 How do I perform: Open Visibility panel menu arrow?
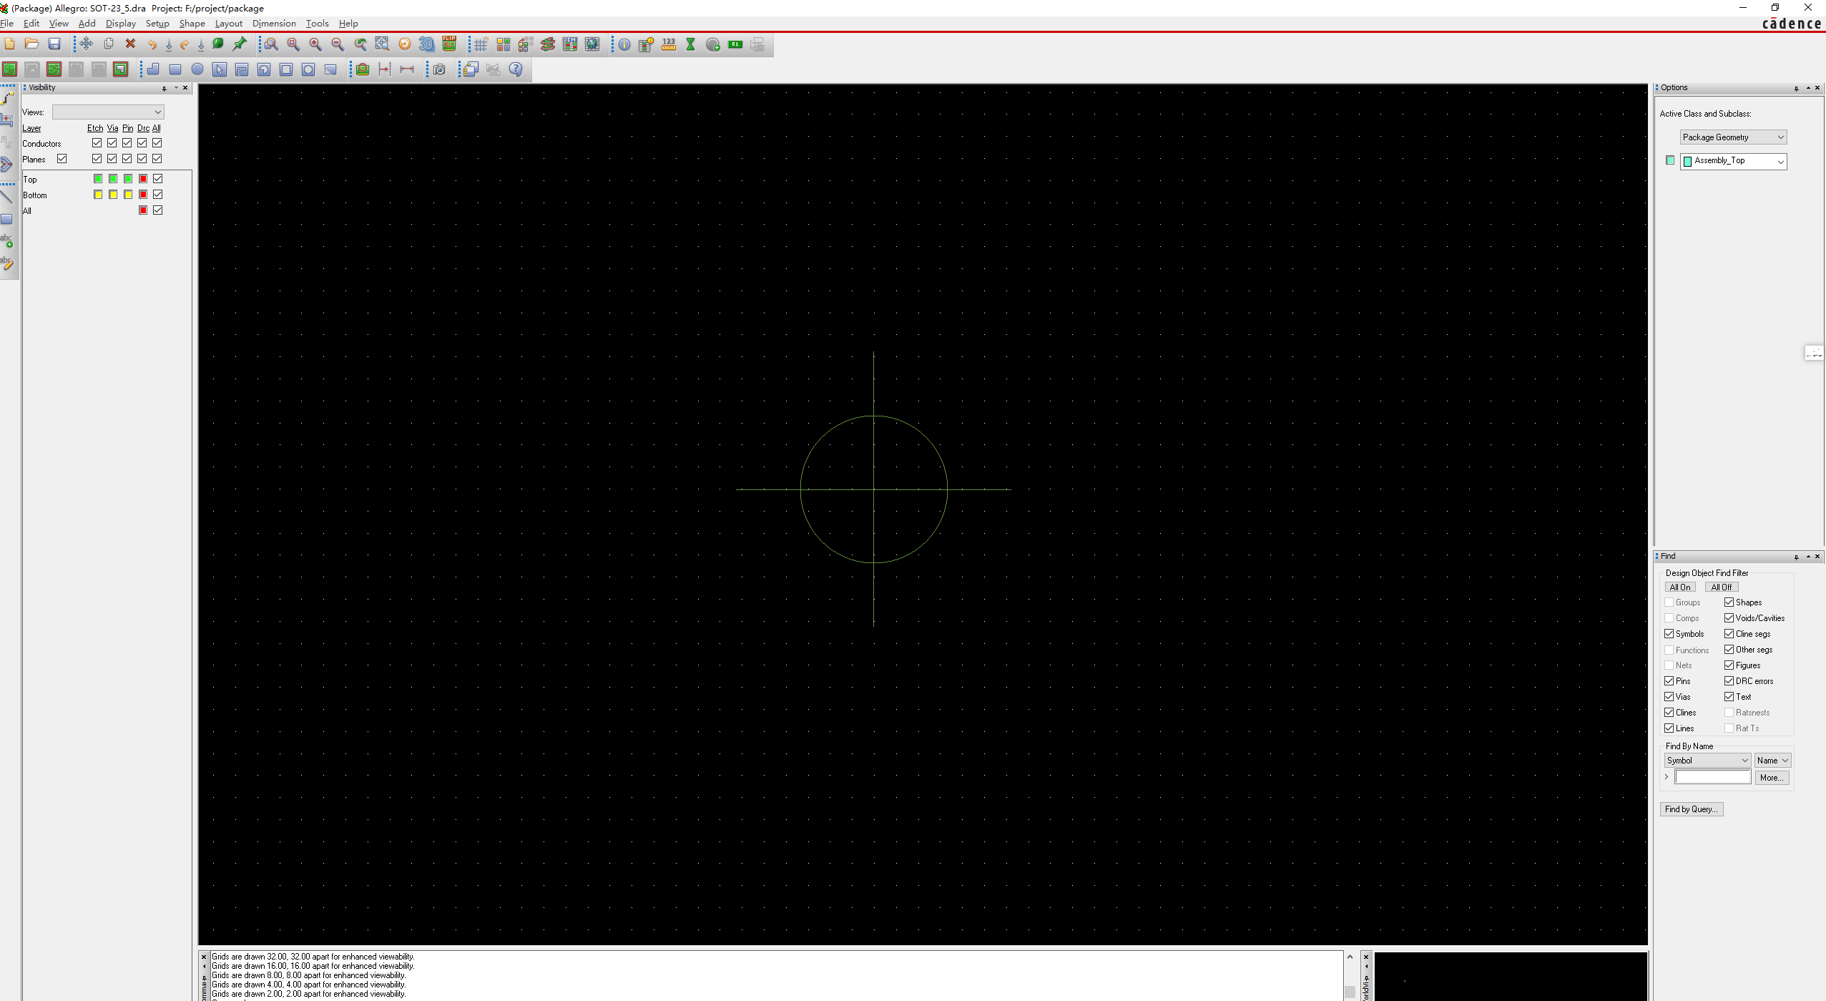pyautogui.click(x=176, y=88)
